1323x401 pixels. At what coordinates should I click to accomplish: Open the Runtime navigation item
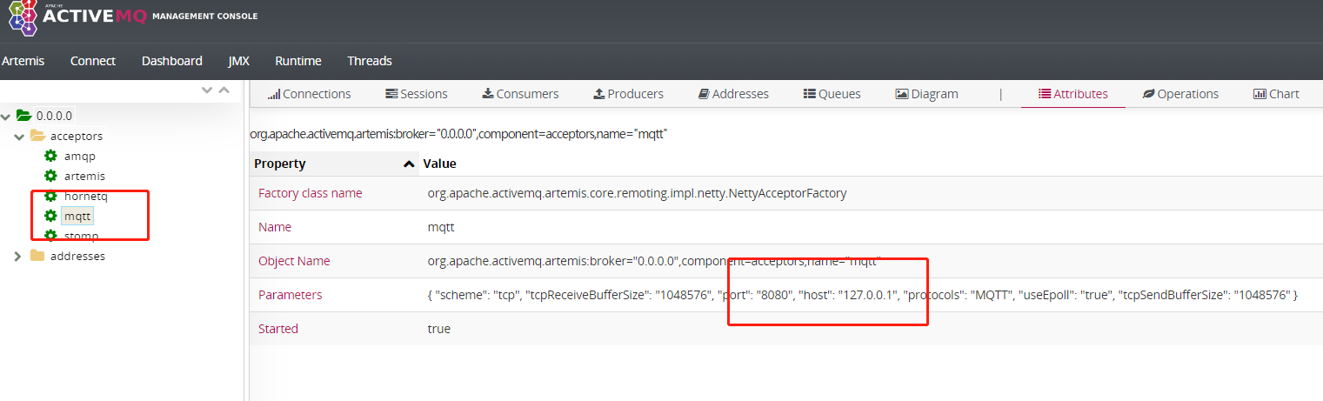pos(298,61)
